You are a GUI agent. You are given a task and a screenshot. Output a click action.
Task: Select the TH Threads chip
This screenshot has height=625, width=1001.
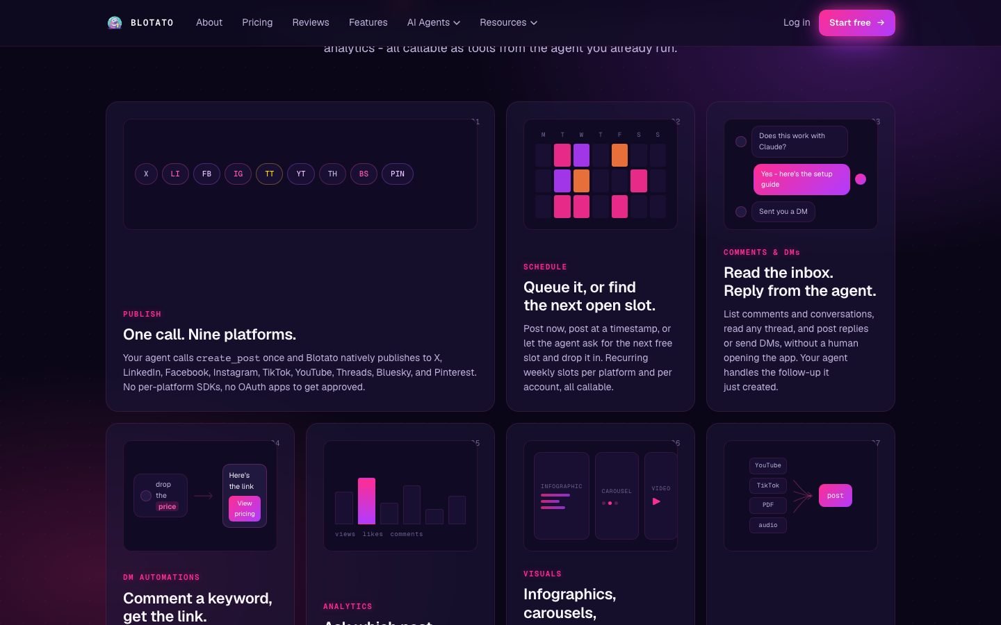332,174
